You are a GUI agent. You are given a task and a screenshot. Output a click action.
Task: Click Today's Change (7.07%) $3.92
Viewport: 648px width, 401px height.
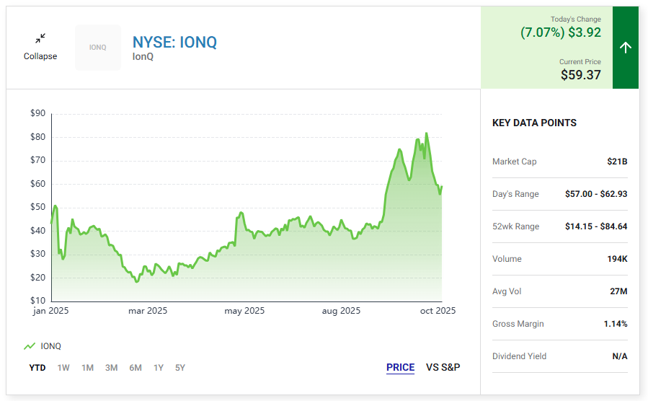[560, 32]
